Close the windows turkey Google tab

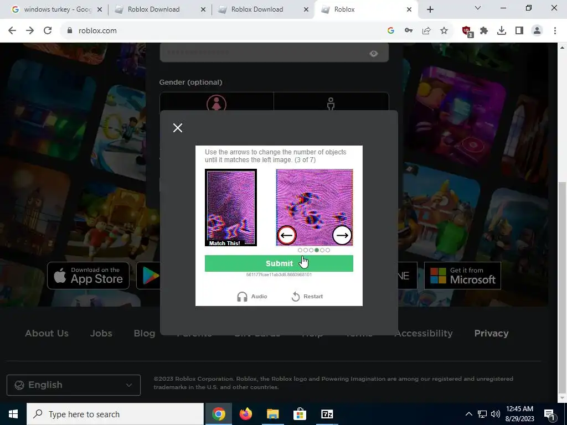click(x=100, y=9)
